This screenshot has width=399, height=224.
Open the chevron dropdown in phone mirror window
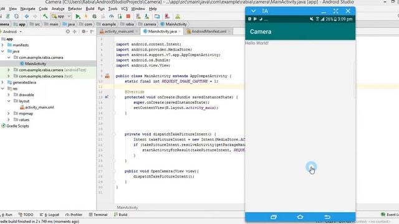253,11
